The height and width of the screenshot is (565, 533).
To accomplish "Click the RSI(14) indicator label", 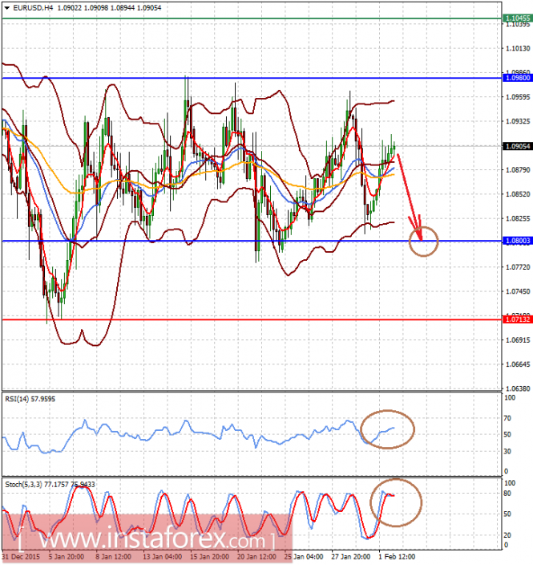I will [30, 399].
